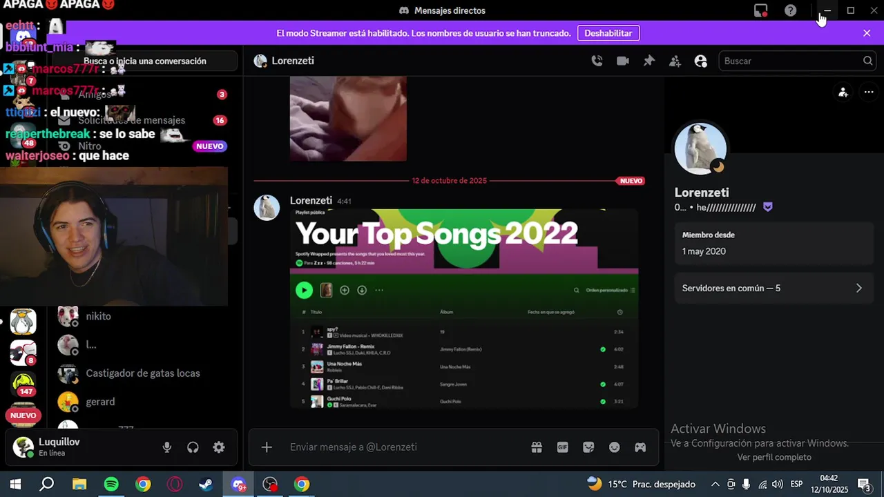Screen dimensions: 884x497
Task: Expand Servidores en común — 5
Action: (774, 288)
